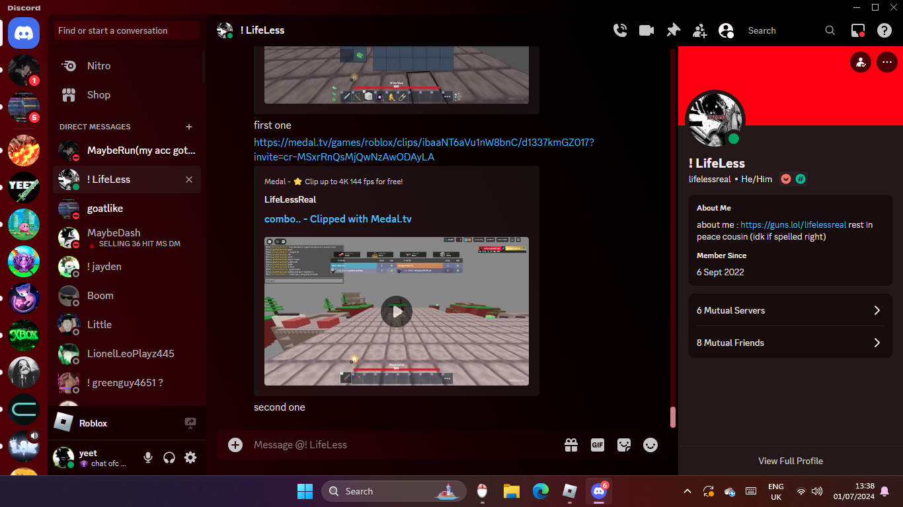Create a new direct message

(189, 127)
